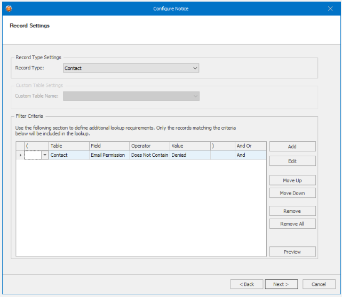Cancel the notice configuration
Viewport: 342px width, 297px height.
tap(319, 284)
